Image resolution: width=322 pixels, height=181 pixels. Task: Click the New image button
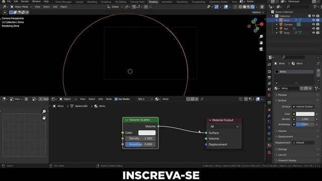44,99
